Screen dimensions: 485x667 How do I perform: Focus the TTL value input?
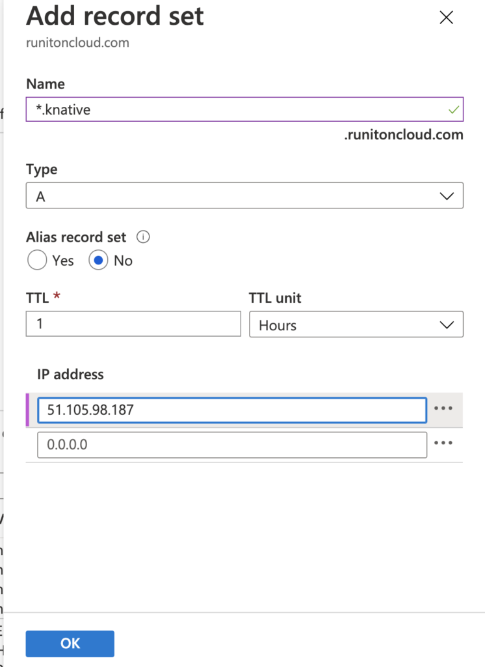click(x=133, y=323)
